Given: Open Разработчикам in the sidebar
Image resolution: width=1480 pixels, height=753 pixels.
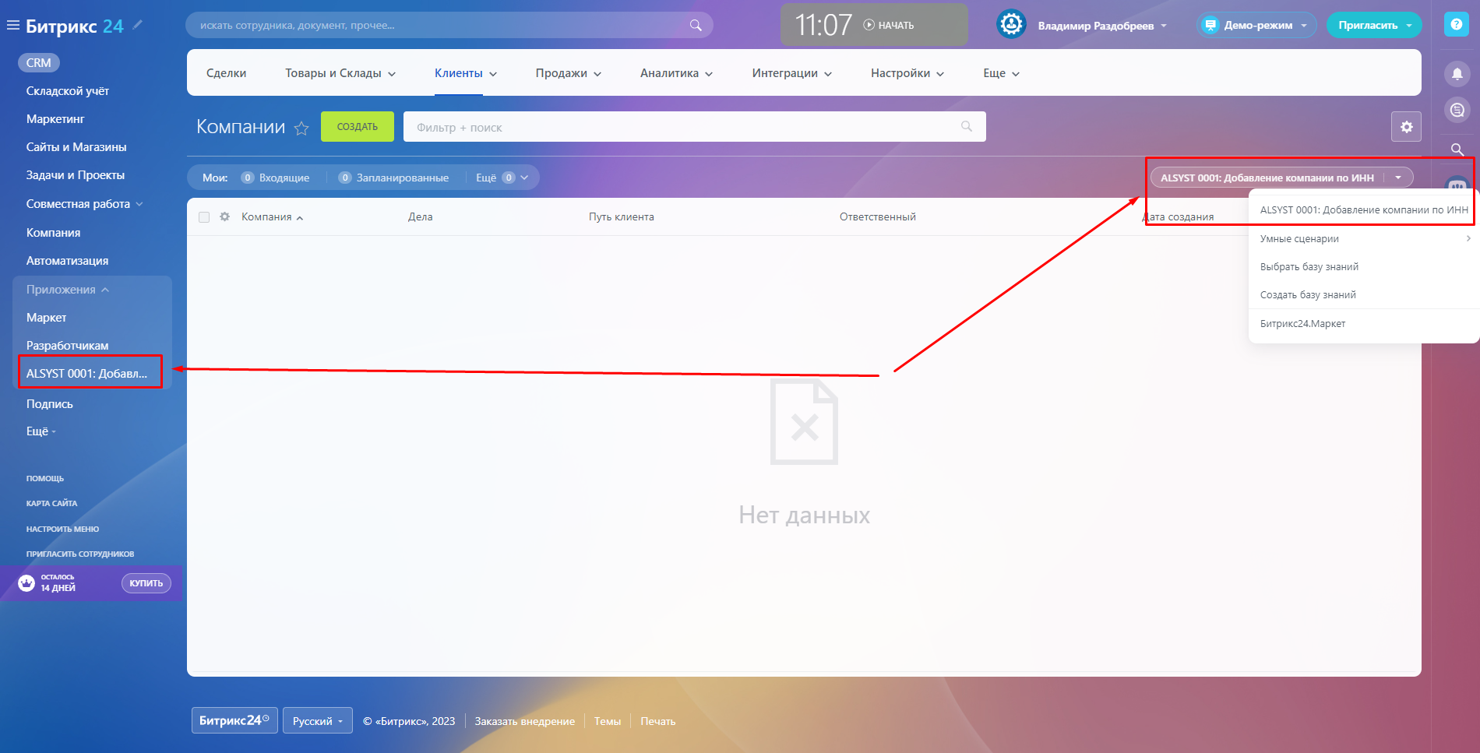Looking at the screenshot, I should [68, 346].
